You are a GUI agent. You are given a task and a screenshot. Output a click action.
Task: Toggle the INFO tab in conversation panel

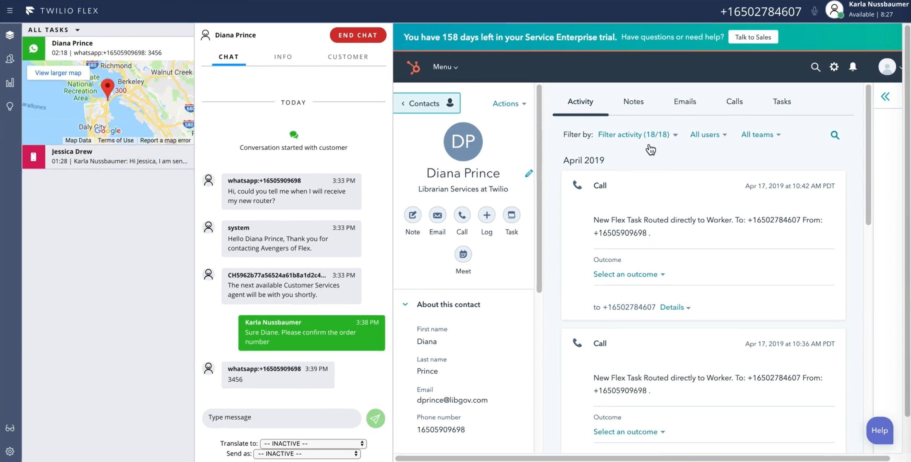pos(283,56)
